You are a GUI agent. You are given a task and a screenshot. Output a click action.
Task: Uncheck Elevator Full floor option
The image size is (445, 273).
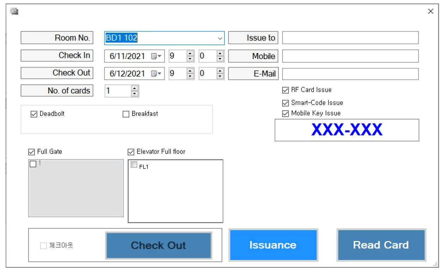(x=131, y=152)
